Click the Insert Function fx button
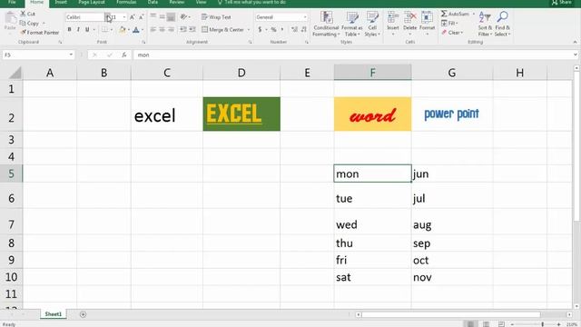This screenshot has width=581, height=327. tap(124, 54)
